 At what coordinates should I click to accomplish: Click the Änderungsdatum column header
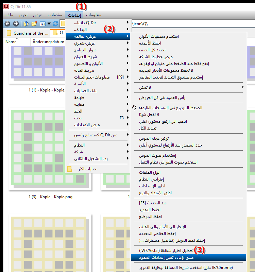click(x=48, y=42)
